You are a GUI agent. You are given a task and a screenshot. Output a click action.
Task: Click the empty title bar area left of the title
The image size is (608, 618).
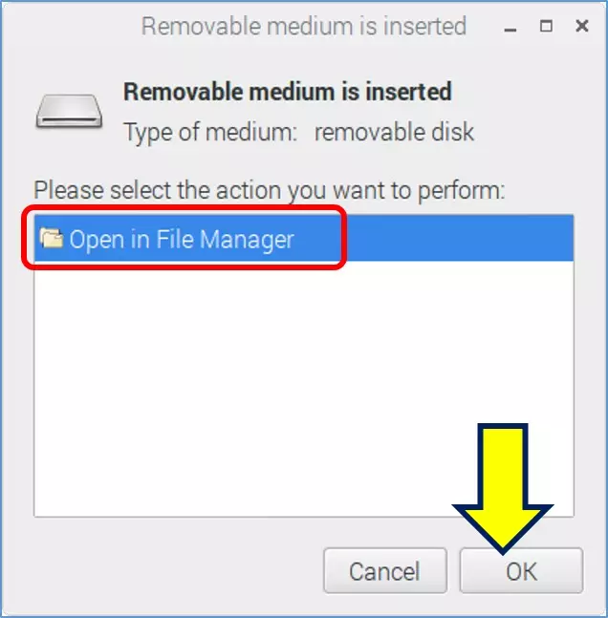pos(67,27)
